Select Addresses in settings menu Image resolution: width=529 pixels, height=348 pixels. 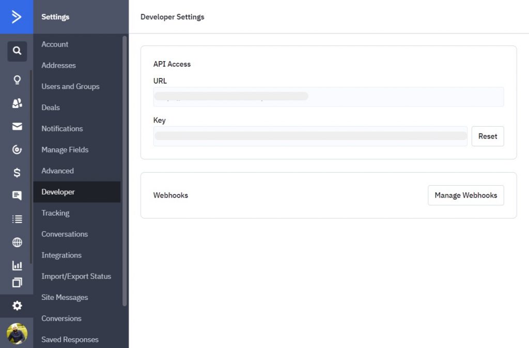[x=58, y=65]
